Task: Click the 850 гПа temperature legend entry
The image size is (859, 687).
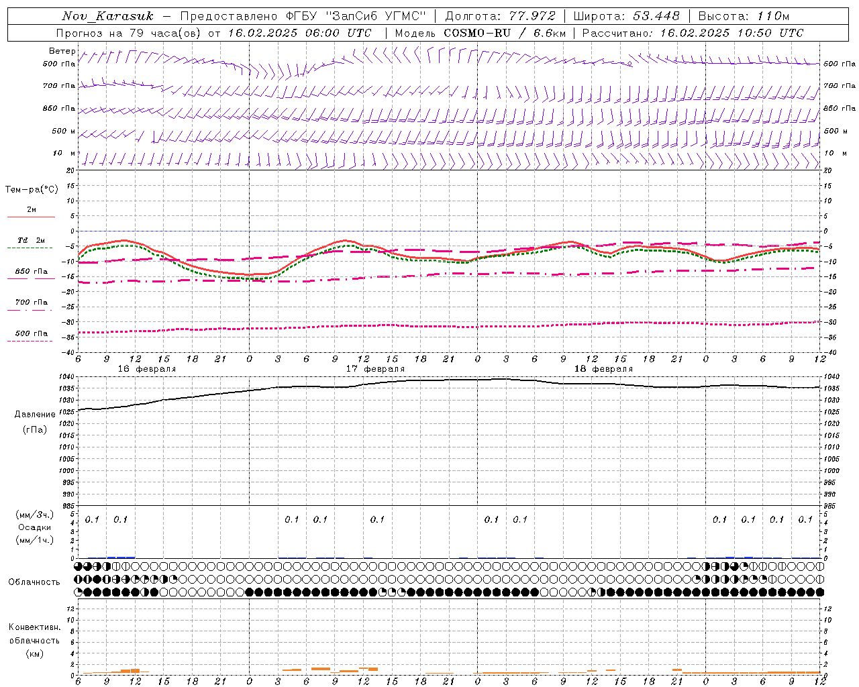Action: pos(32,271)
